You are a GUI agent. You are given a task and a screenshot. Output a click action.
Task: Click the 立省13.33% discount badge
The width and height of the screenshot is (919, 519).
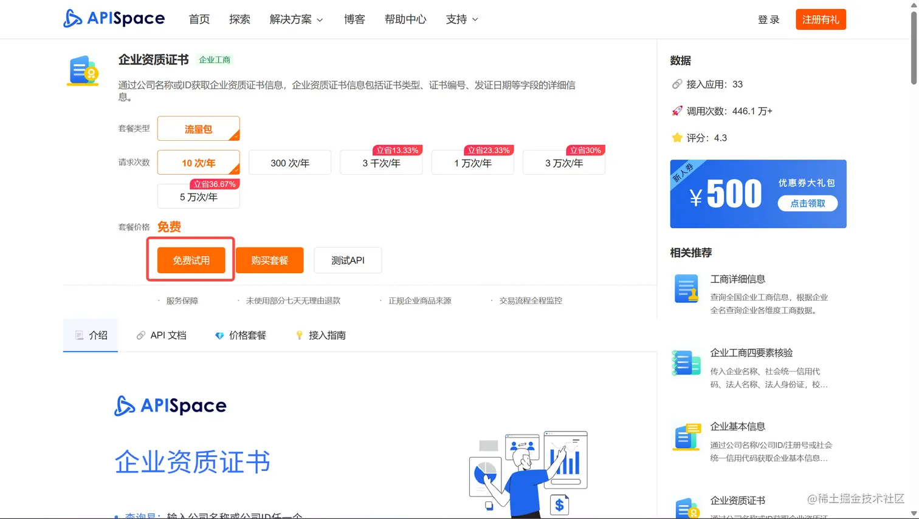pos(398,150)
